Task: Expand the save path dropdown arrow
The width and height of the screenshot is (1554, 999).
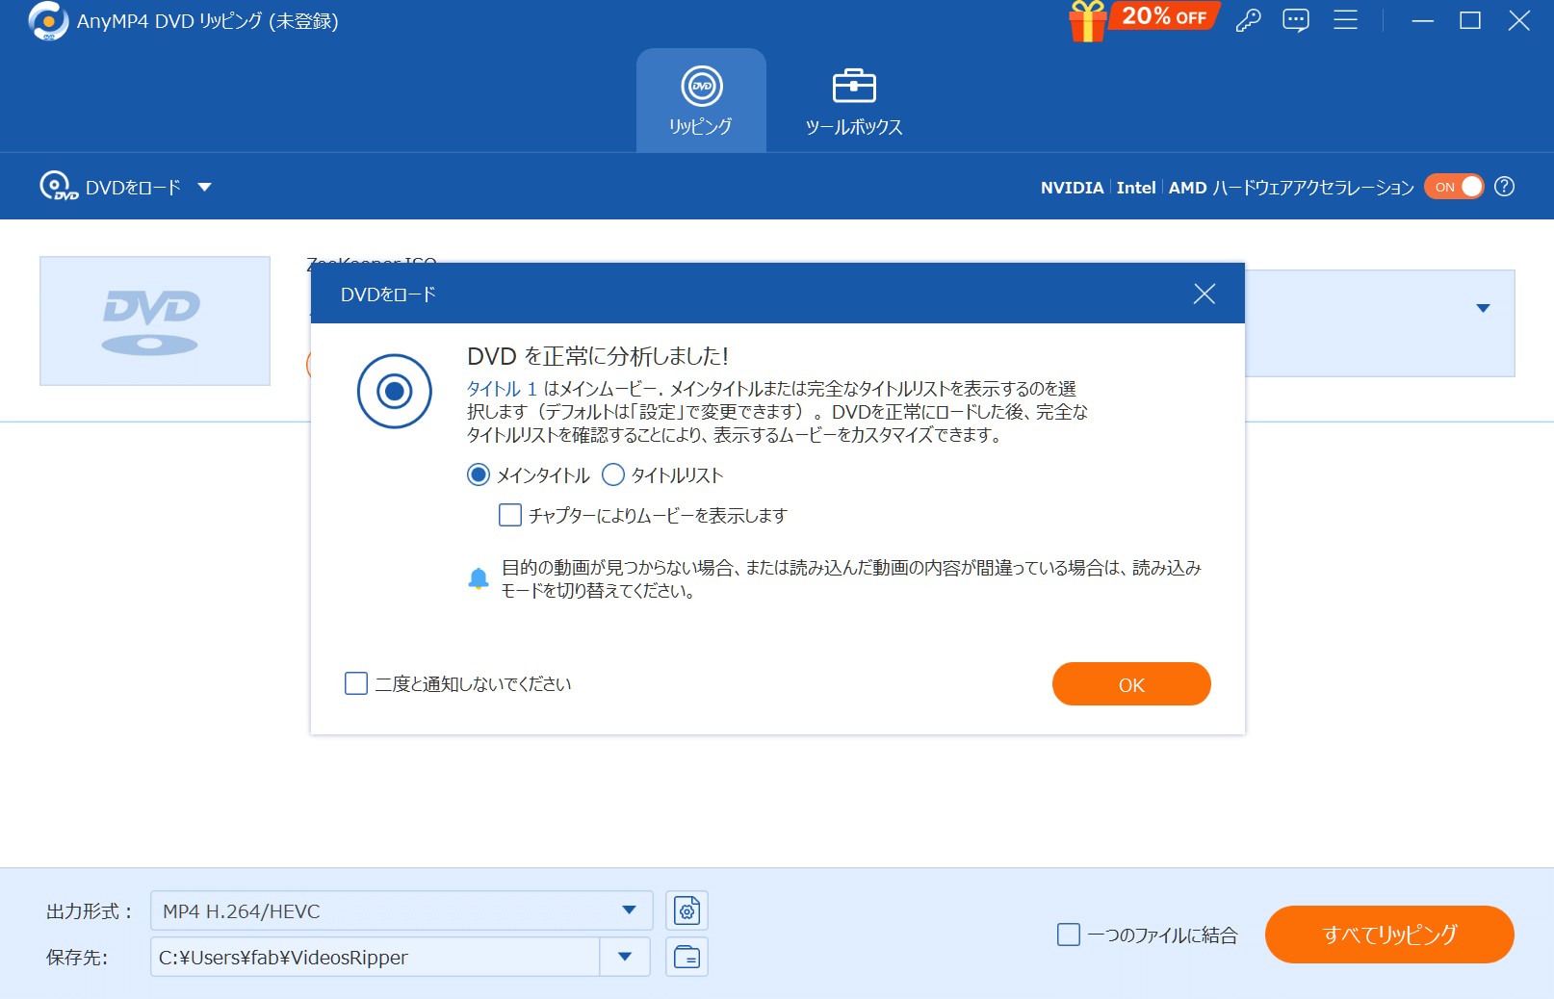Action: pyautogui.click(x=625, y=957)
